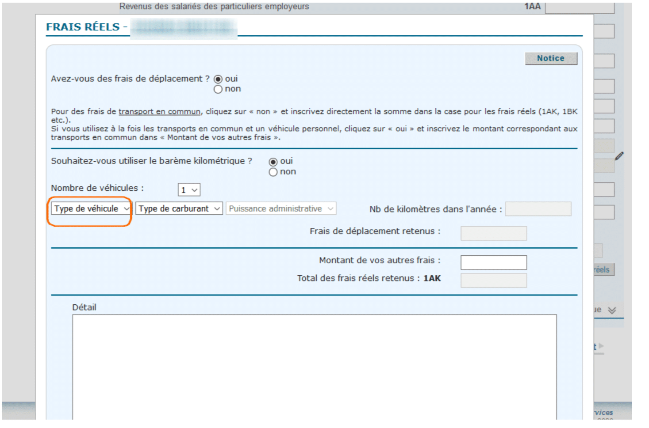Click the partially hidden 'réels' button
Screen dimensions: 649x428
pos(604,269)
